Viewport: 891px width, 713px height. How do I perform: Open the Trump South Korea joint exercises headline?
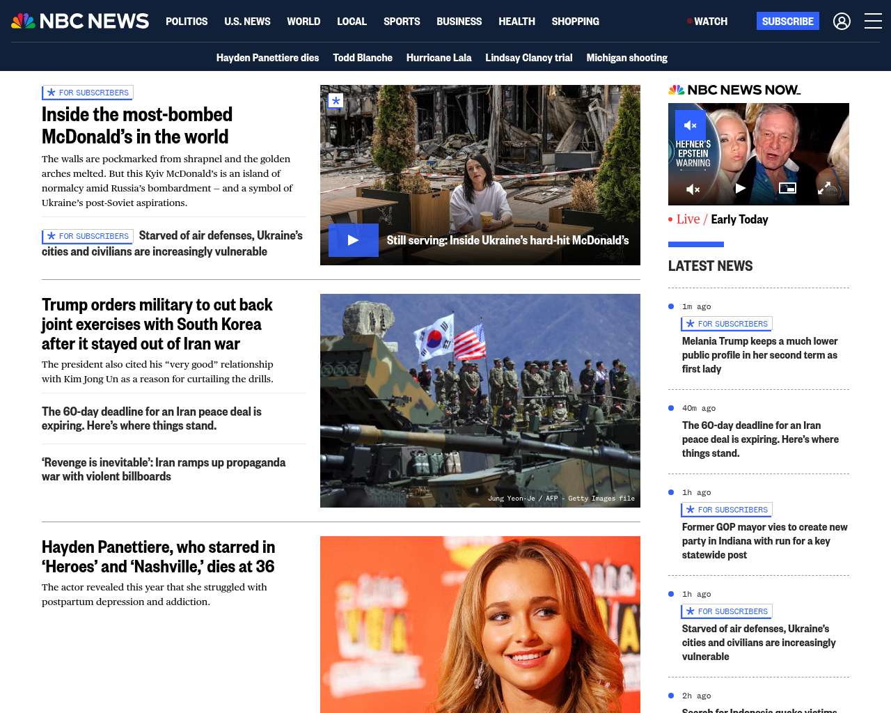pyautogui.click(x=157, y=324)
